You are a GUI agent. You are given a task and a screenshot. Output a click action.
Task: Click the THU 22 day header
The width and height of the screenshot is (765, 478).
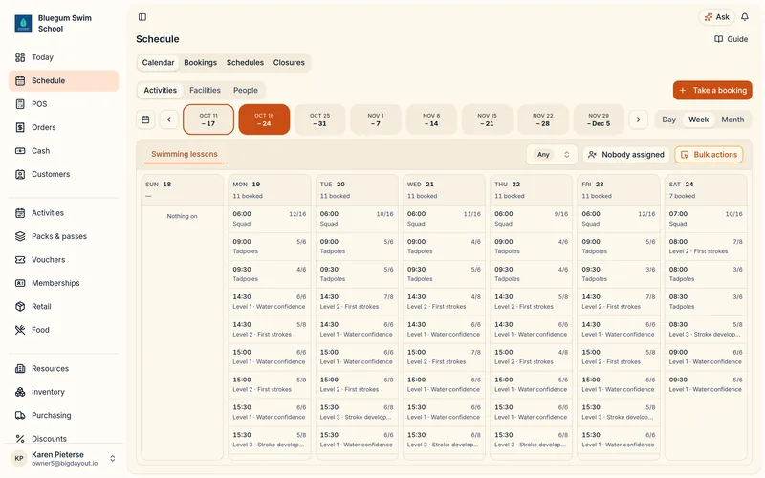tap(532, 189)
